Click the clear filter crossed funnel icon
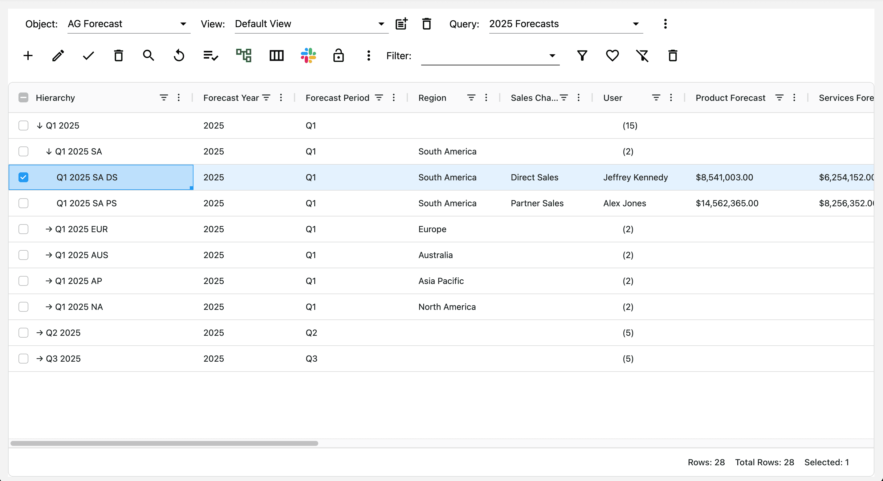 [x=642, y=55]
